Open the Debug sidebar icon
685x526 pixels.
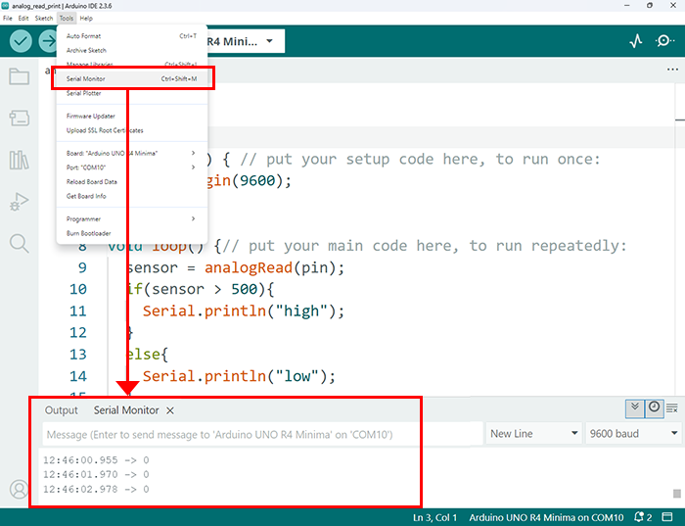click(x=20, y=202)
